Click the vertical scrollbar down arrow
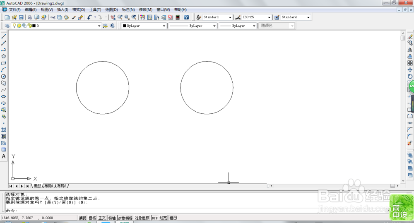This screenshot has height=223, width=414. [x=403, y=181]
